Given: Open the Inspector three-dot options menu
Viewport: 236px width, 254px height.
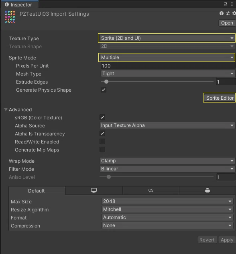Looking at the screenshot, I should coord(232,4).
